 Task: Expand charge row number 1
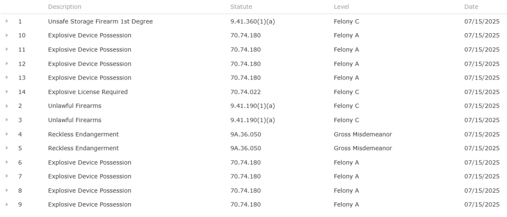pos(7,21)
